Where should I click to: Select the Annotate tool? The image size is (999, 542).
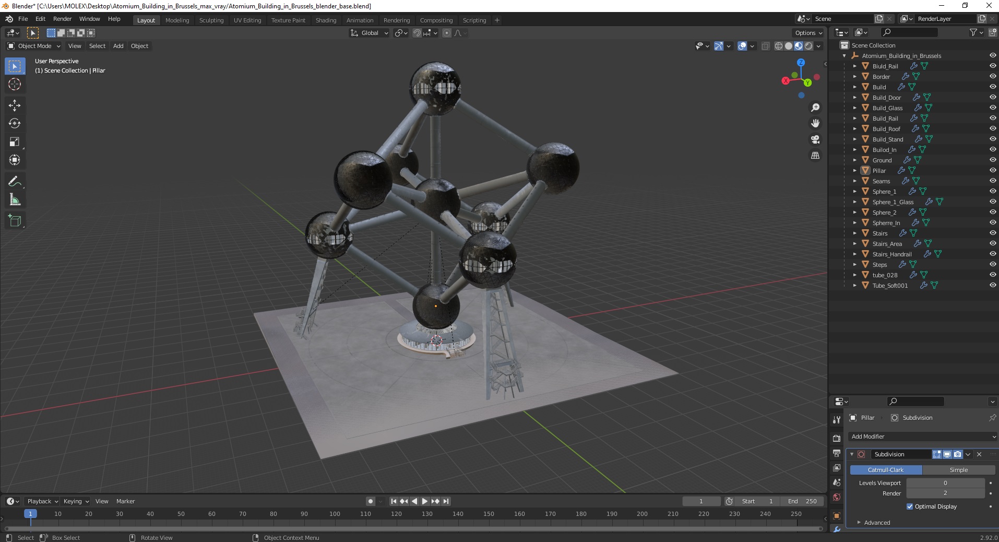[15, 181]
